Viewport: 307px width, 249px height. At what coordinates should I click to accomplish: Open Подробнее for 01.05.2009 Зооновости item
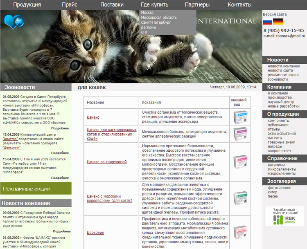click(x=60, y=128)
